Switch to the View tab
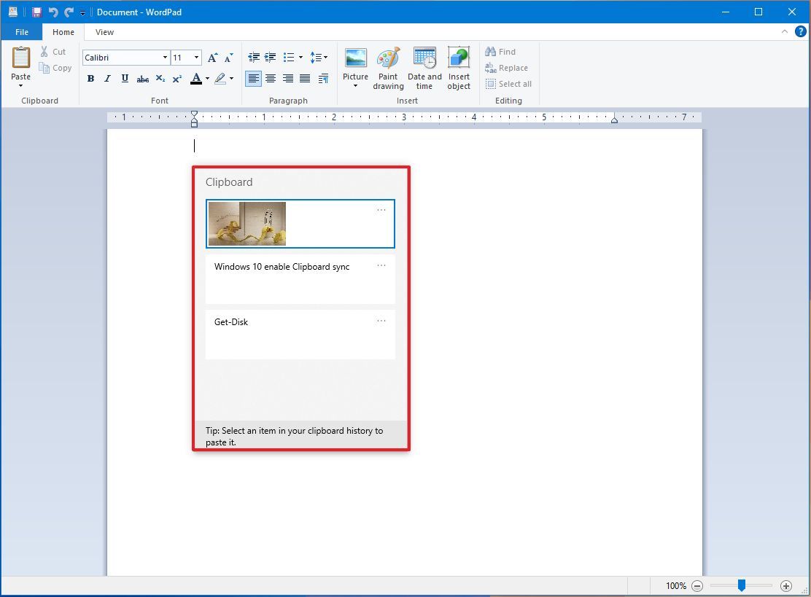The width and height of the screenshot is (811, 597). coord(104,32)
